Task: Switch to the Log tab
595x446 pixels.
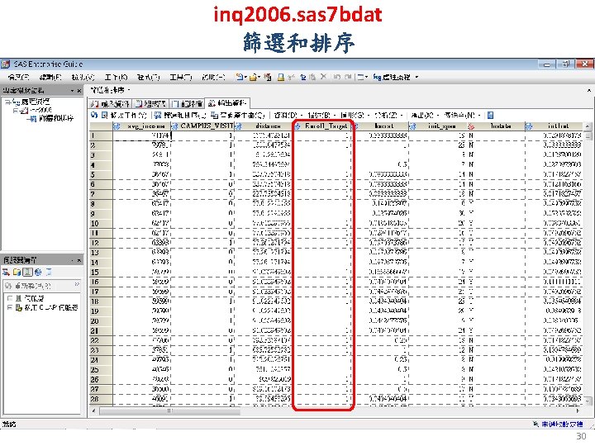Action: click(186, 103)
